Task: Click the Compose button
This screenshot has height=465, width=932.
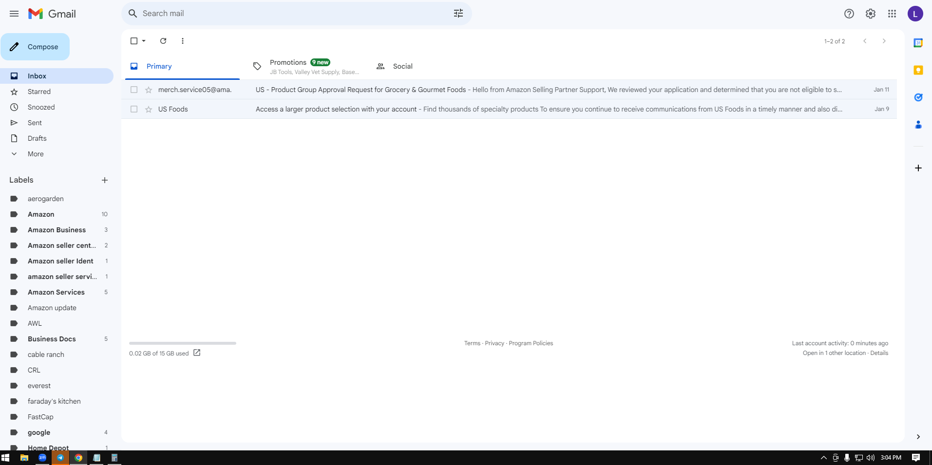Action: 35,47
